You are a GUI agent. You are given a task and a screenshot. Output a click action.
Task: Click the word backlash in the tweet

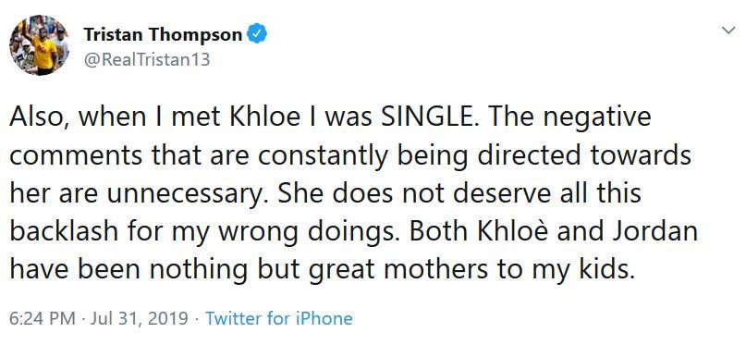64,232
